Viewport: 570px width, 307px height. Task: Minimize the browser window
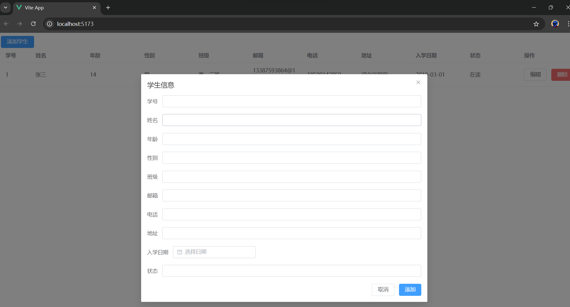coord(534,8)
